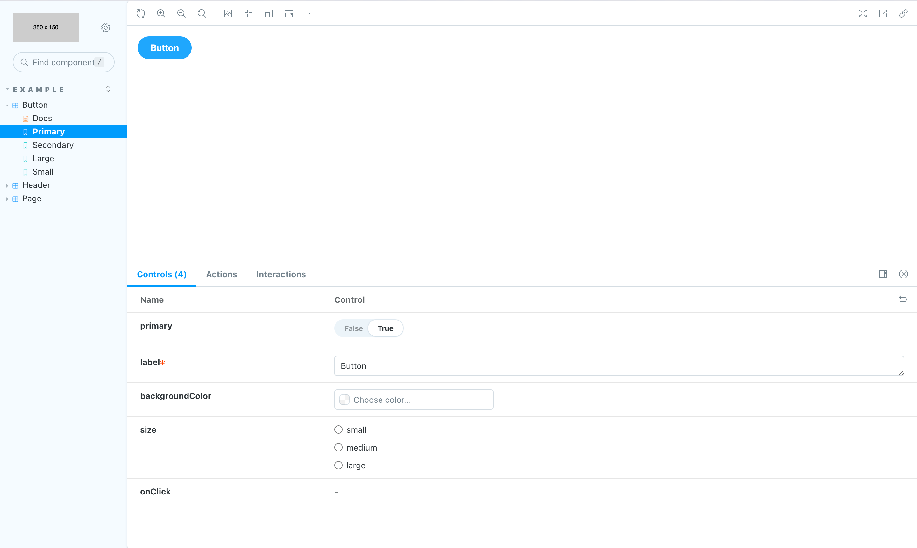
Task: Open the Secondary story
Action: 53,145
